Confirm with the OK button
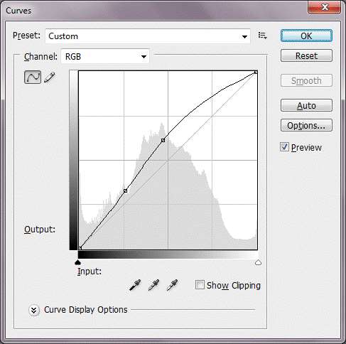This screenshot has height=344, width=346. pyautogui.click(x=306, y=36)
